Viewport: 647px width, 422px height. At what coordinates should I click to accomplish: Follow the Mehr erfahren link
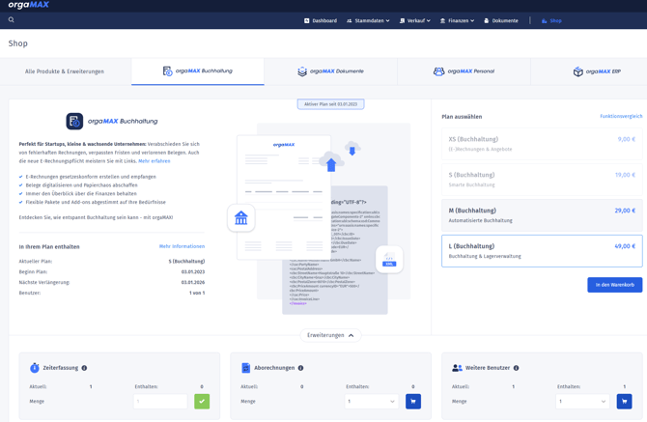coord(155,161)
